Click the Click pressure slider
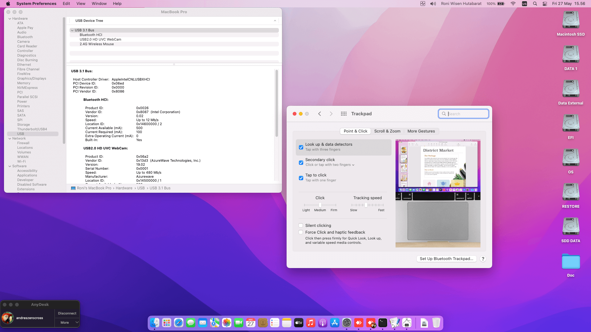The width and height of the screenshot is (591, 332). tap(320, 205)
